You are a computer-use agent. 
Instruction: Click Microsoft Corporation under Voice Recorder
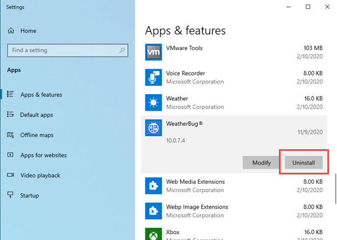coord(195,82)
